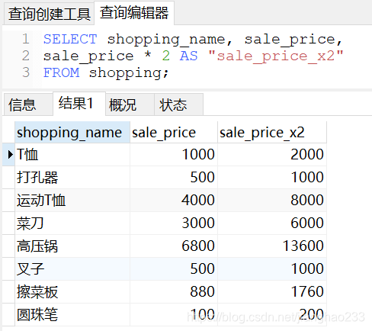Click the sale_price 6800 cell
372x331 pixels.
174,246
